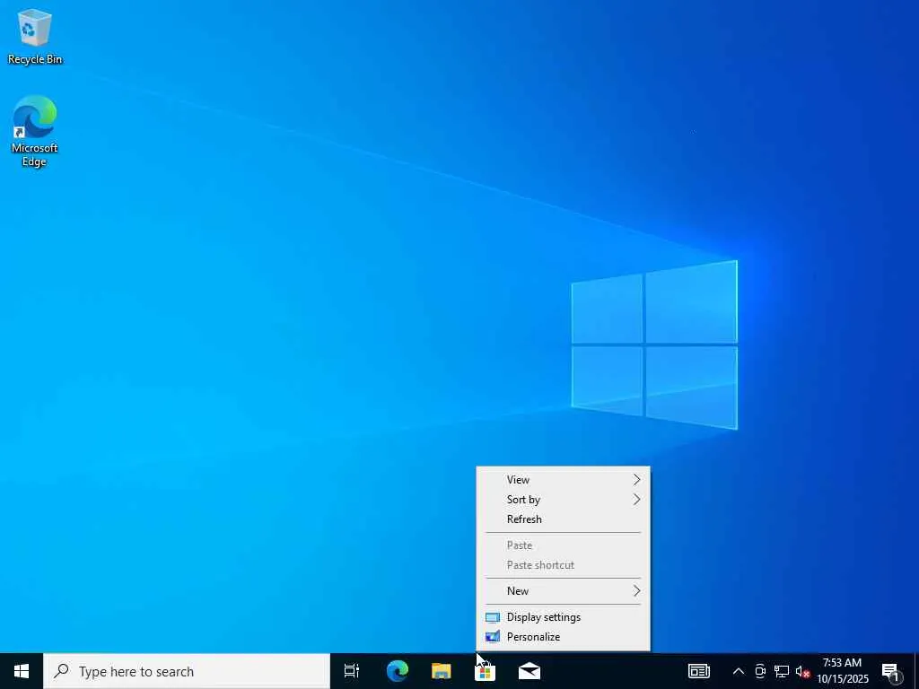Expand the New submenu

[564, 591]
